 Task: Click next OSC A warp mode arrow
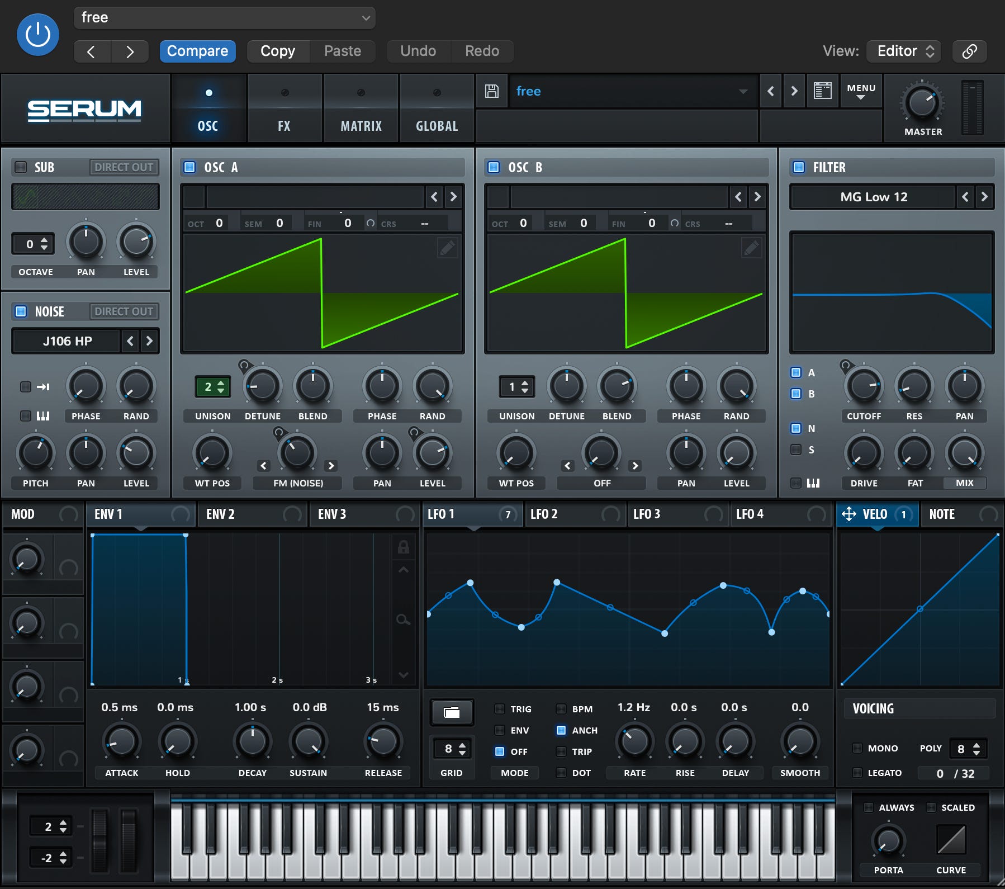point(331,466)
